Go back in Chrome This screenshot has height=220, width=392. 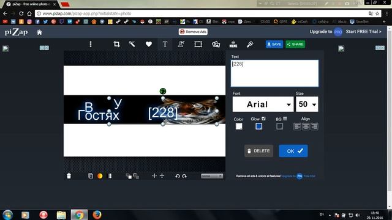click(x=6, y=13)
